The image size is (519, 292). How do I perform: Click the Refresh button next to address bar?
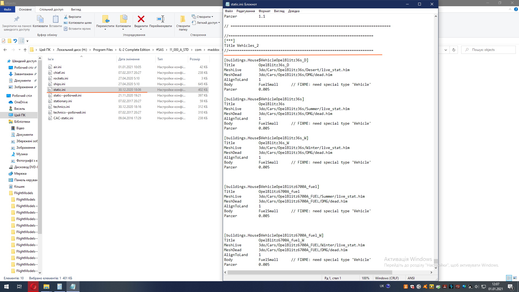(454, 50)
